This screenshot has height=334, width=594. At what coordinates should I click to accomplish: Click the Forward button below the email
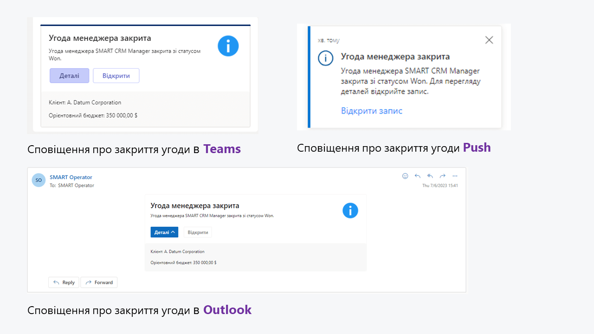click(x=99, y=282)
